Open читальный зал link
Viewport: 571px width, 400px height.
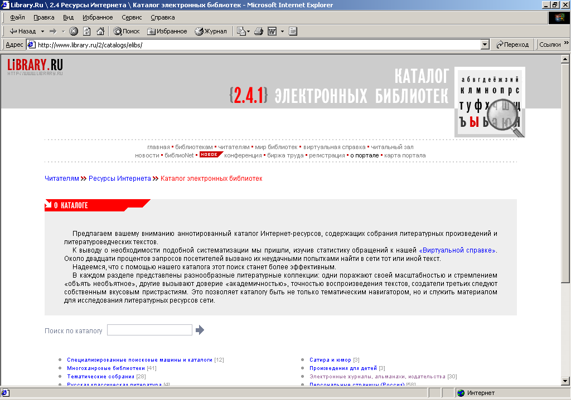(392, 147)
